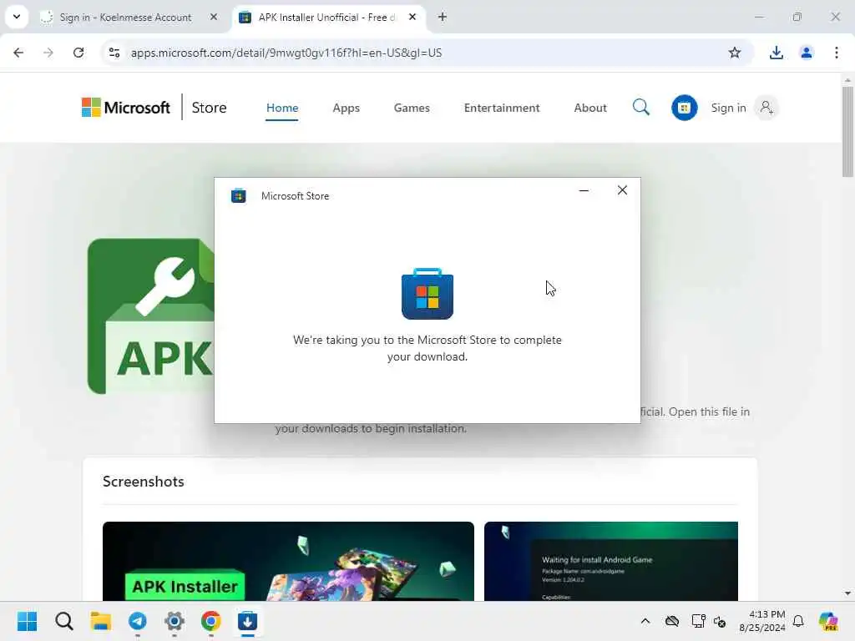This screenshot has width=855, height=641.
Task: Click the cloud sync tray icon
Action: point(672,621)
